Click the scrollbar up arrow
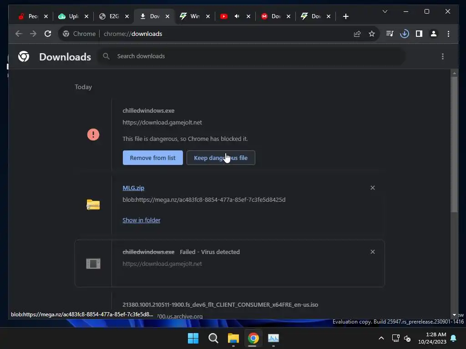This screenshot has width=466, height=349. 454,73
